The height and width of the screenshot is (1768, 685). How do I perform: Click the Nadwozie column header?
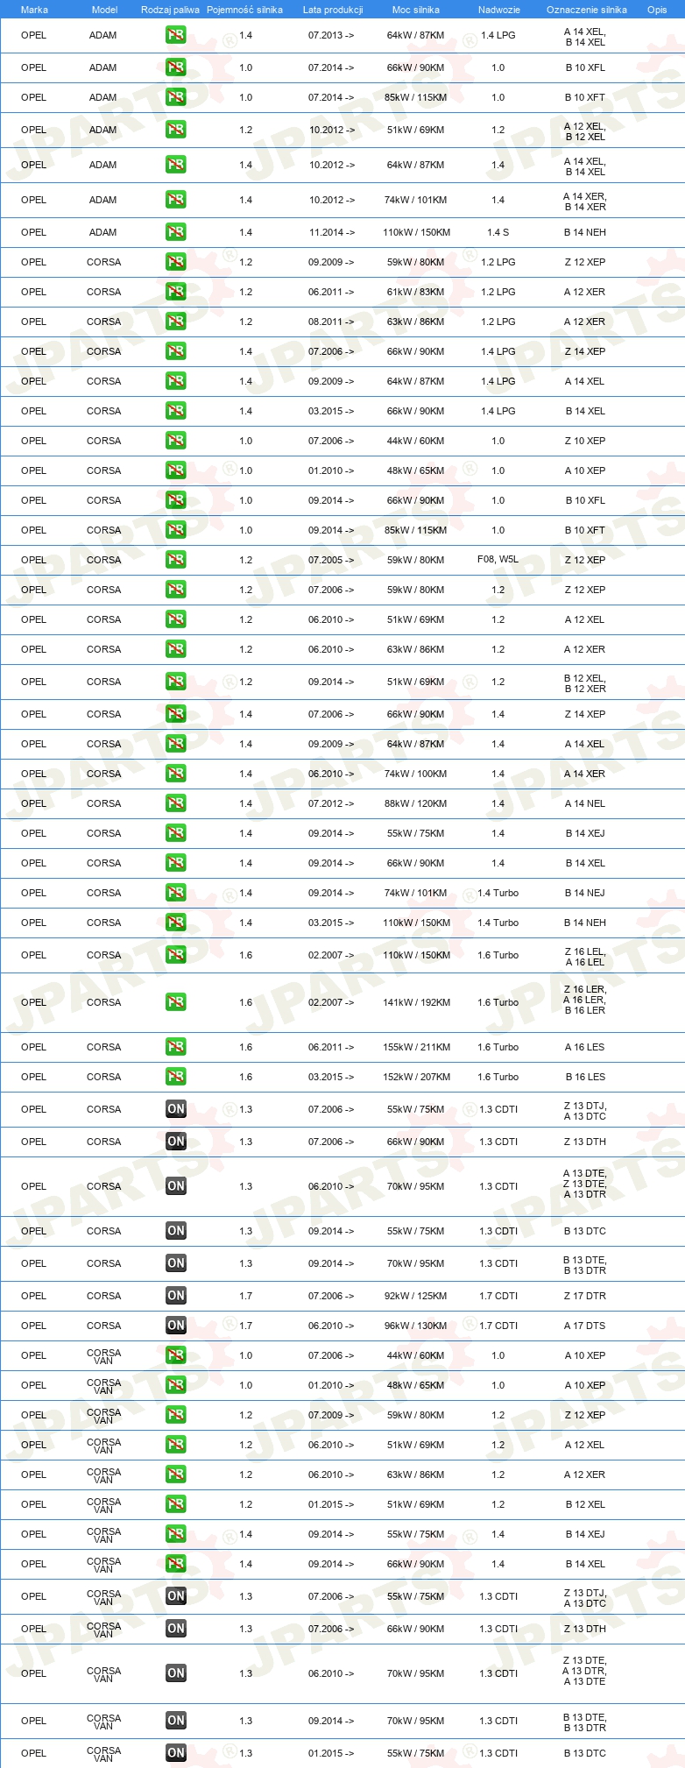pyautogui.click(x=499, y=10)
